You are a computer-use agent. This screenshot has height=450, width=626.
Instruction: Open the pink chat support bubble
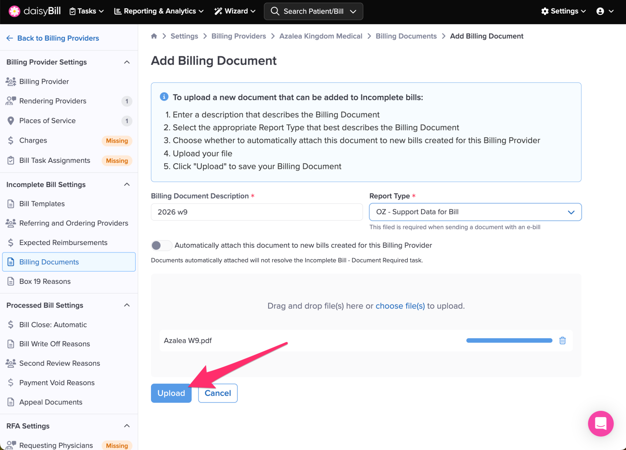coord(600,423)
